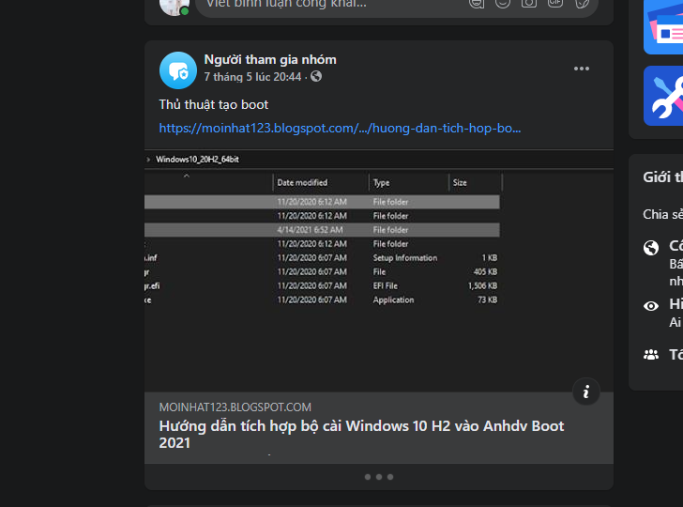Screen dimensions: 683x507
Task: Open 'Người tham gia nhóm' author name
Action: pos(270,60)
